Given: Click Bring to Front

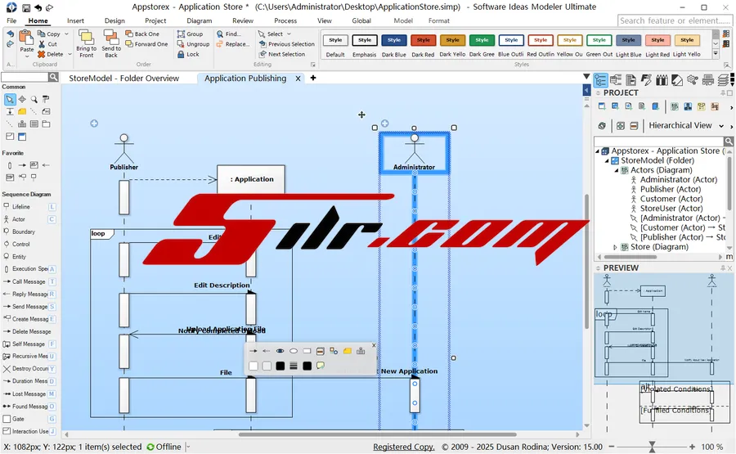Looking at the screenshot, I should (x=86, y=43).
